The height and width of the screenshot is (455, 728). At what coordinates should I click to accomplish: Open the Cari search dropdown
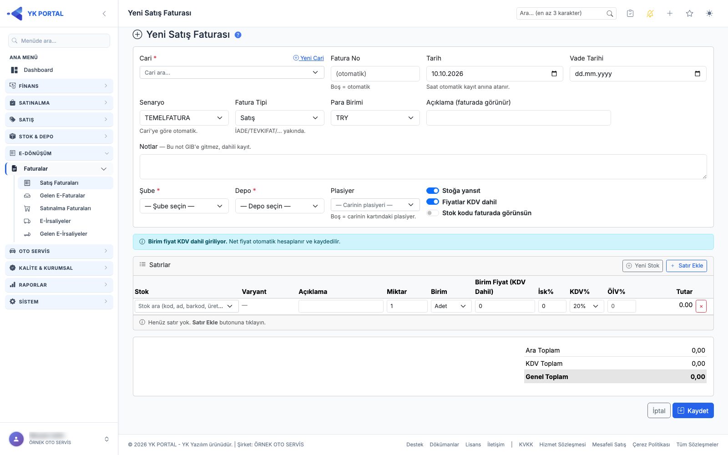232,72
